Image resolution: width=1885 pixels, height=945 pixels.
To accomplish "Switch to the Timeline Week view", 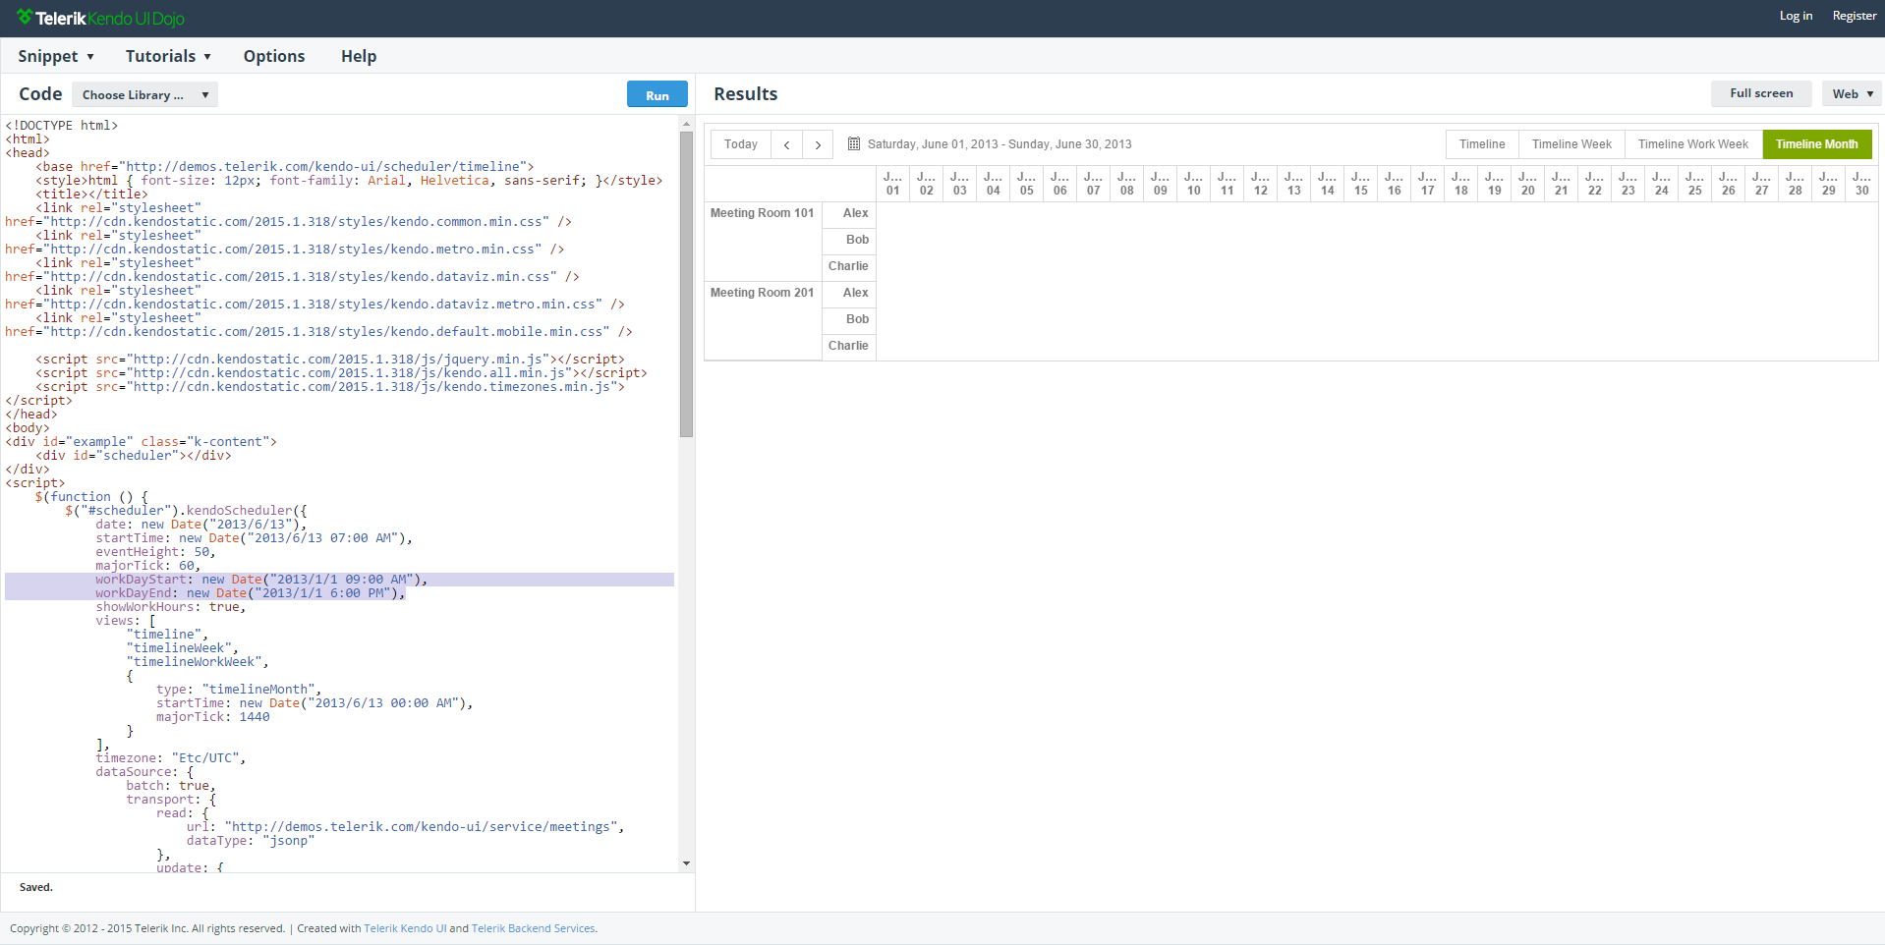I will pyautogui.click(x=1571, y=144).
